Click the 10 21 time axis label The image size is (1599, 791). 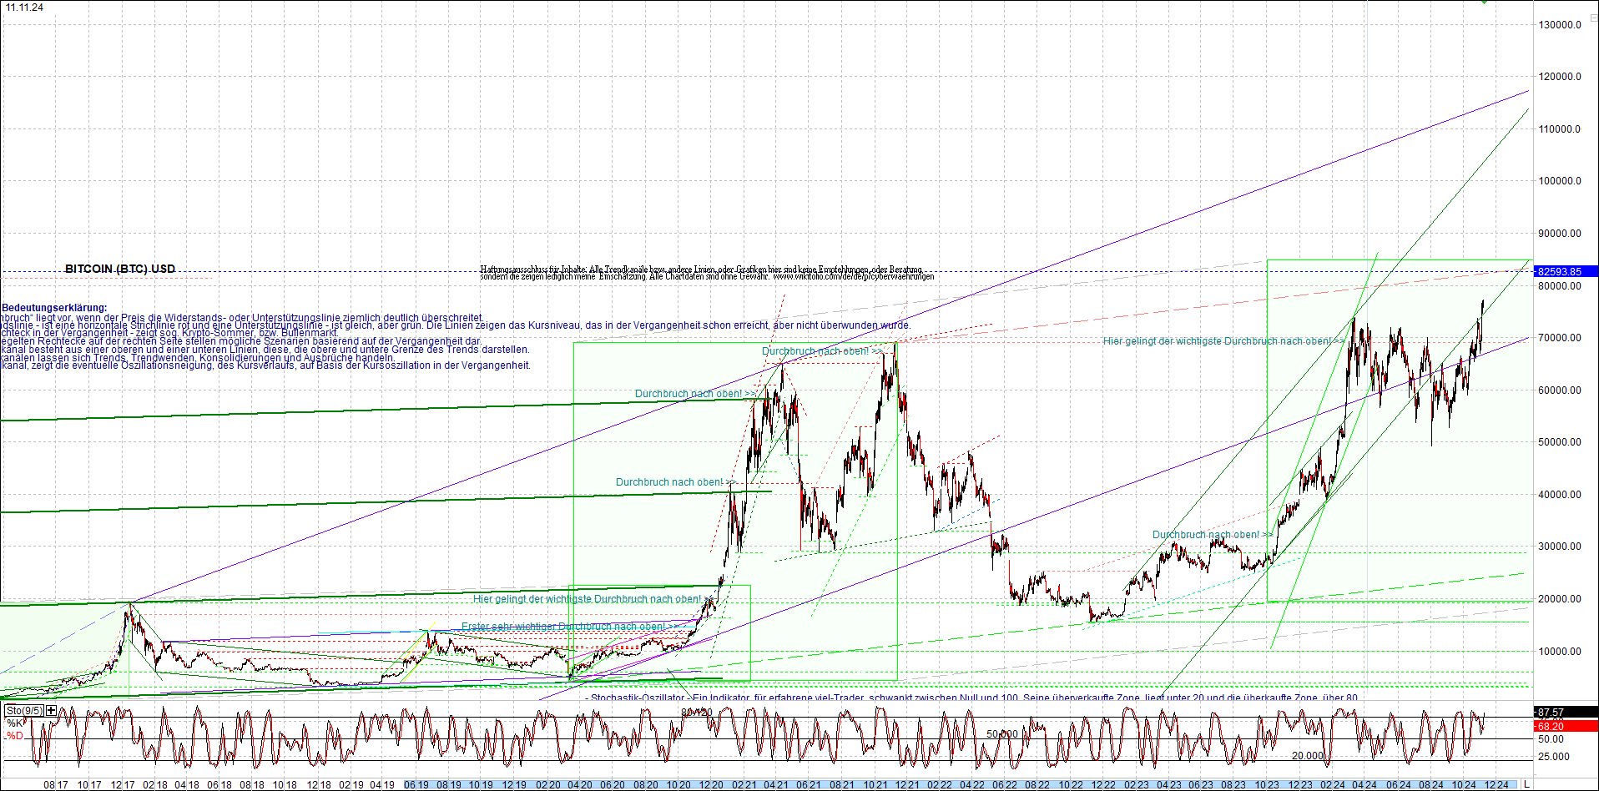point(875,785)
